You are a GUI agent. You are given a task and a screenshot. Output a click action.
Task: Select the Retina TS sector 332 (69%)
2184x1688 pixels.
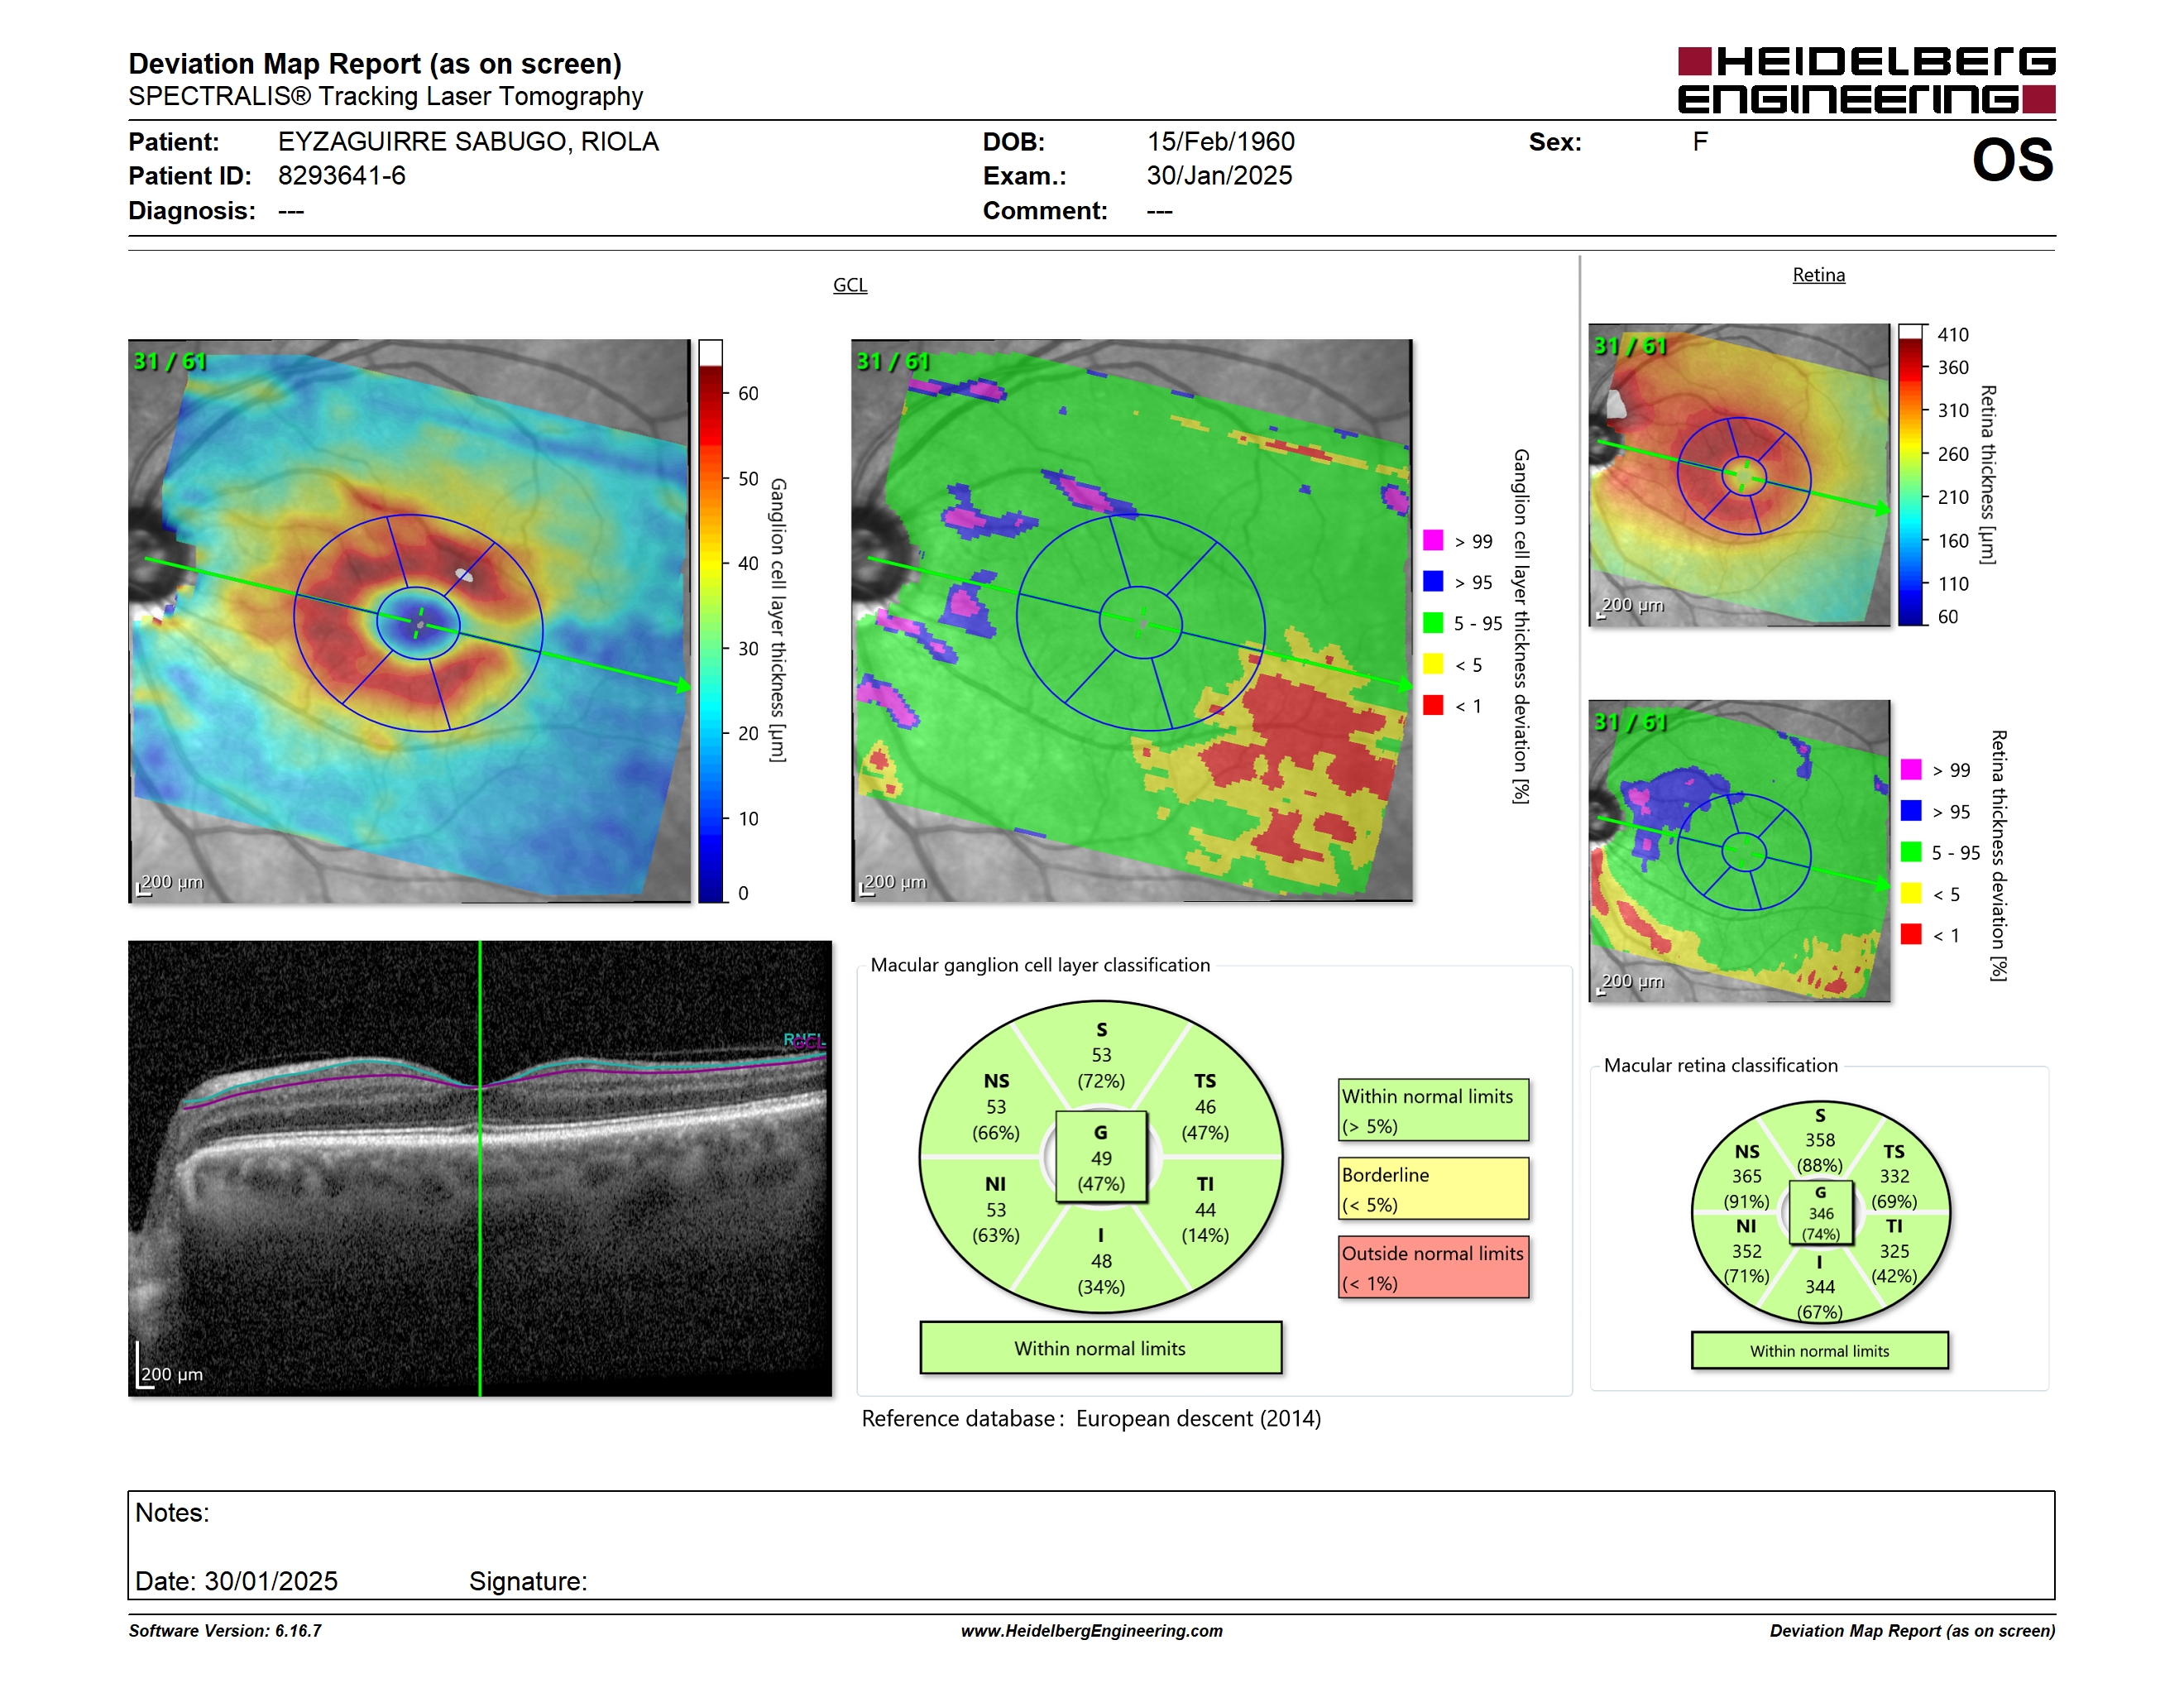pyautogui.click(x=1894, y=1176)
